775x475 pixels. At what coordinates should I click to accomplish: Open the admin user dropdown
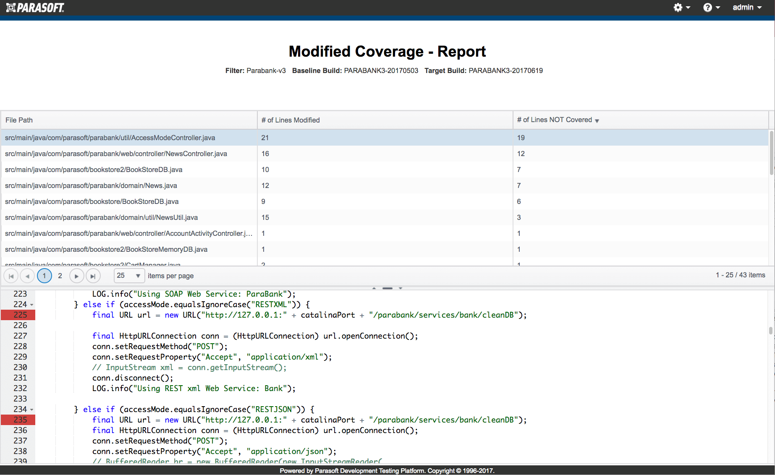point(747,8)
